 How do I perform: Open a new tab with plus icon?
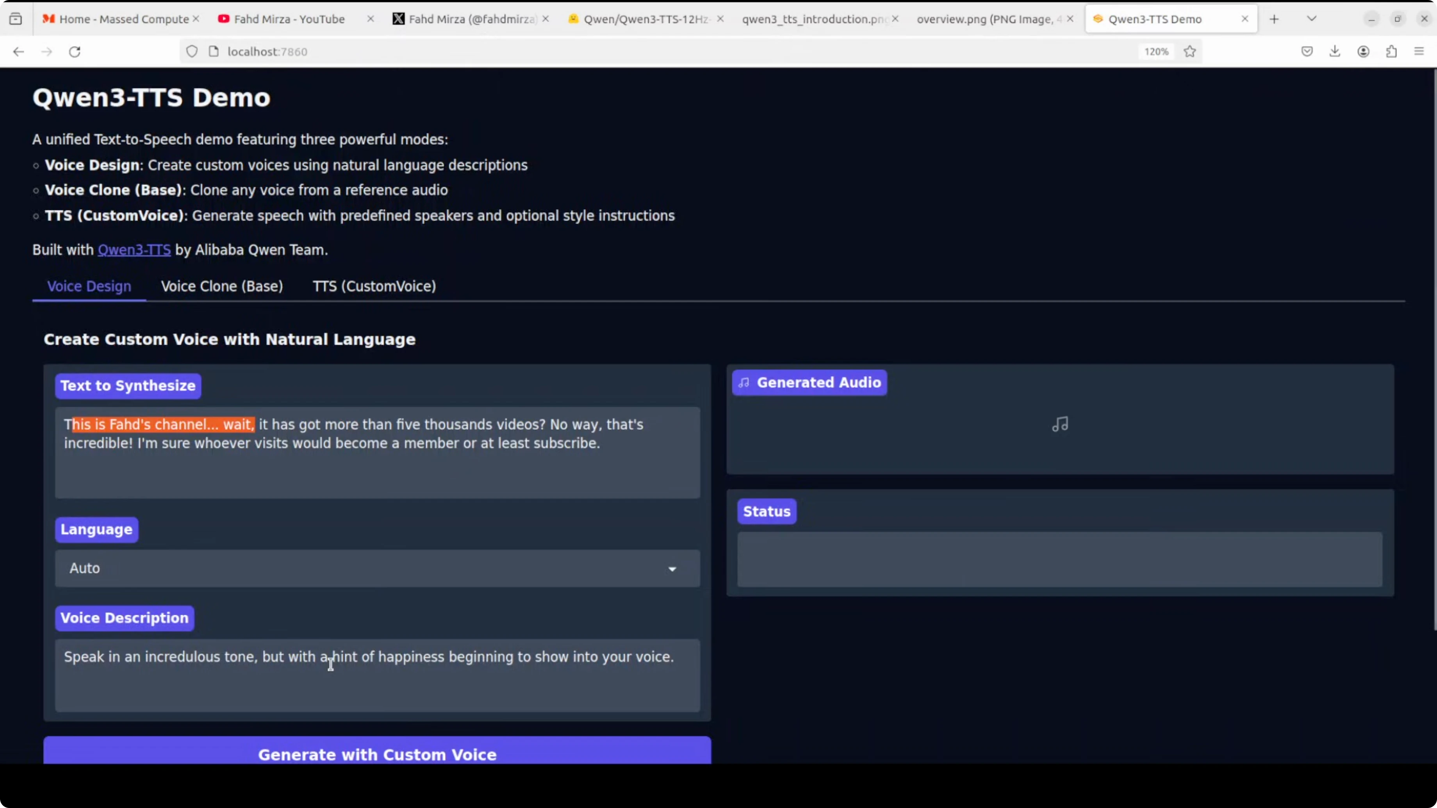pyautogui.click(x=1274, y=19)
